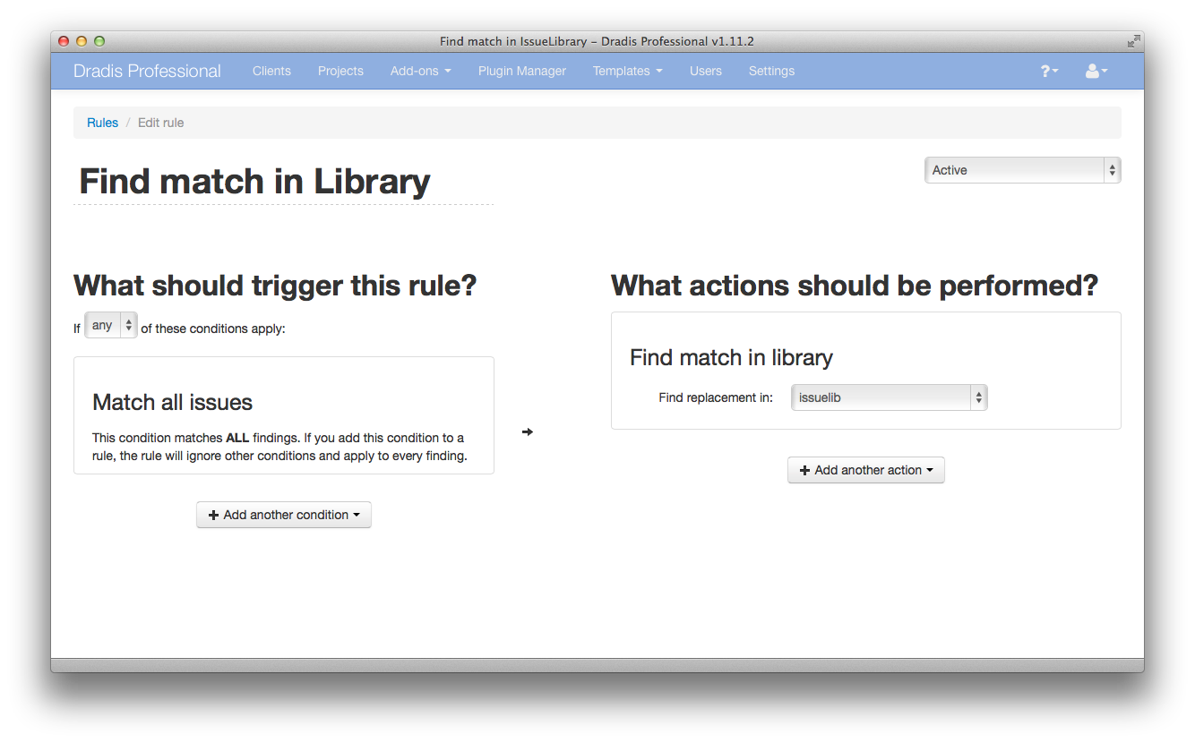The height and width of the screenshot is (743, 1195).
Task: Click the plus icon on Add another action
Action: [804, 470]
